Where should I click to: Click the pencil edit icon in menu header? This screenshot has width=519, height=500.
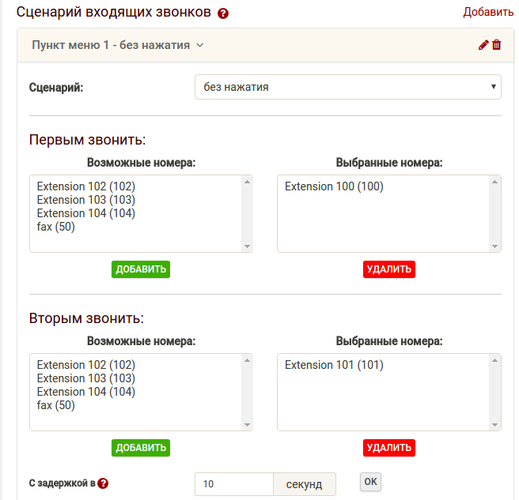[483, 45]
